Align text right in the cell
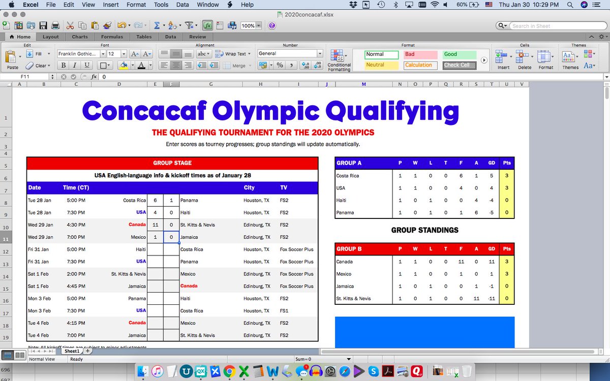The height and width of the screenshot is (381, 610). point(188,65)
